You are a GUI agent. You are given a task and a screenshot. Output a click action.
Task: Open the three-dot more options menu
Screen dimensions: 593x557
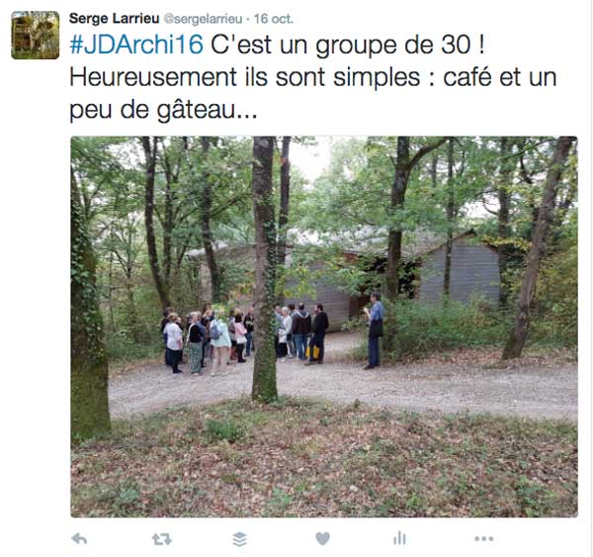(x=484, y=538)
